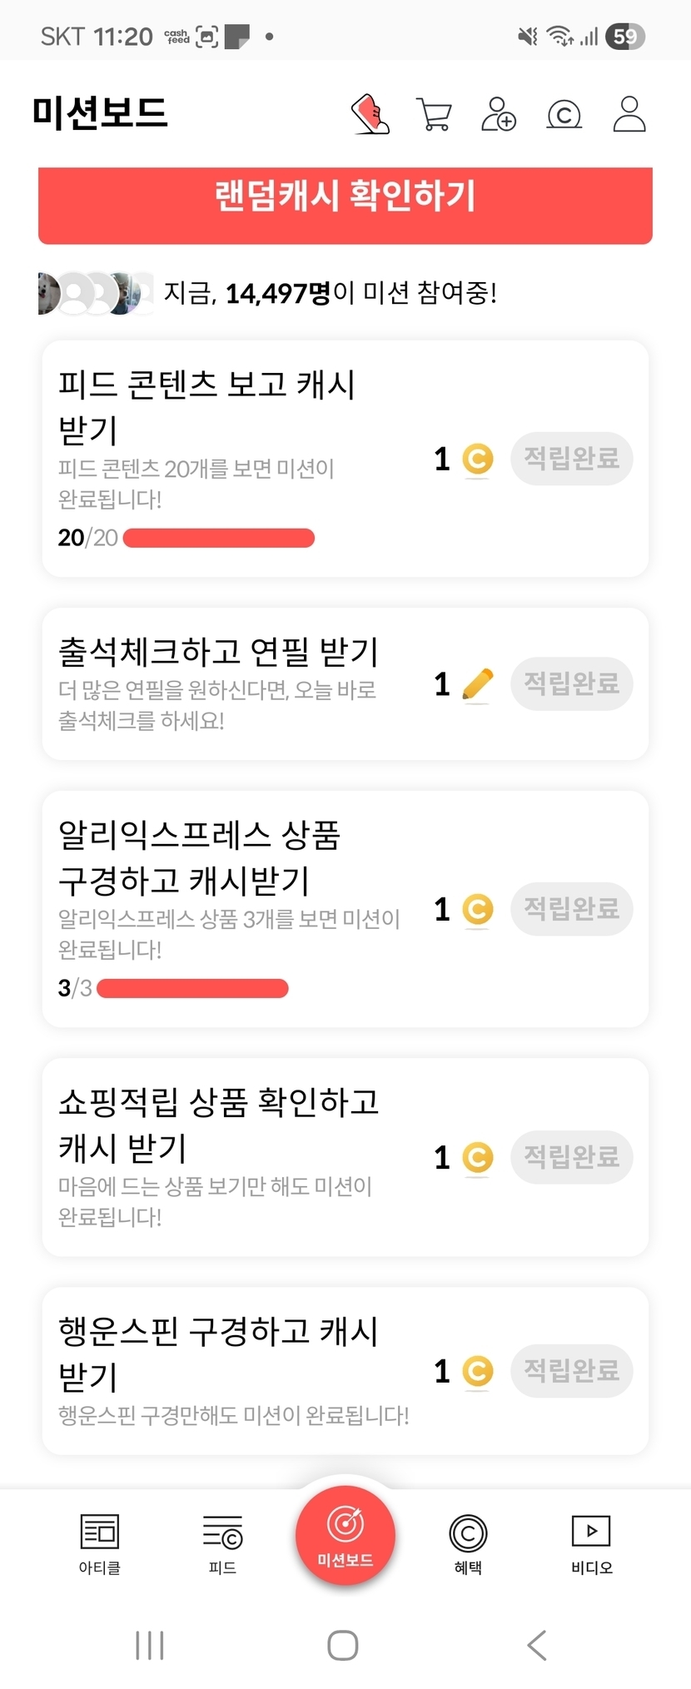Open the user profile icon

tap(629, 114)
